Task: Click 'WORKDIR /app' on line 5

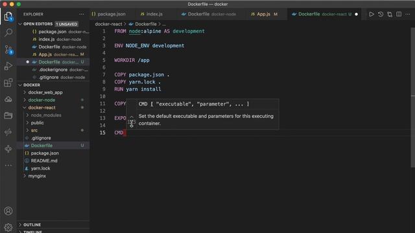Action: [x=132, y=60]
